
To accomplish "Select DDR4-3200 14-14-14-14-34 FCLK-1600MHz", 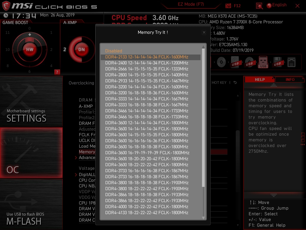I will 151,87.
